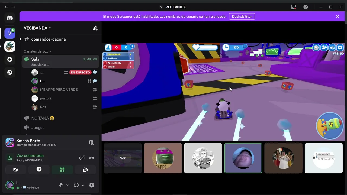
Task: Expand the VECIBANDA server menu
Action: point(37,28)
